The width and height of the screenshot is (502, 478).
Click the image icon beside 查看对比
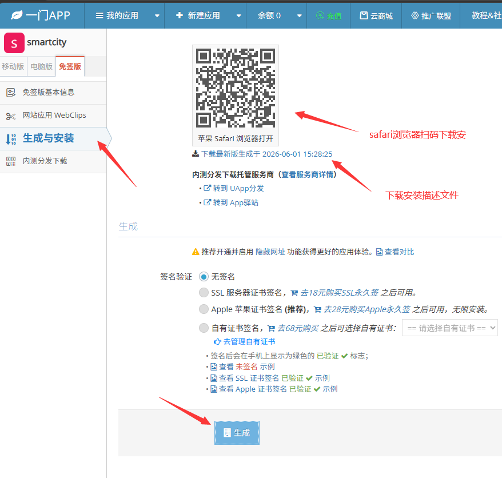pos(379,252)
